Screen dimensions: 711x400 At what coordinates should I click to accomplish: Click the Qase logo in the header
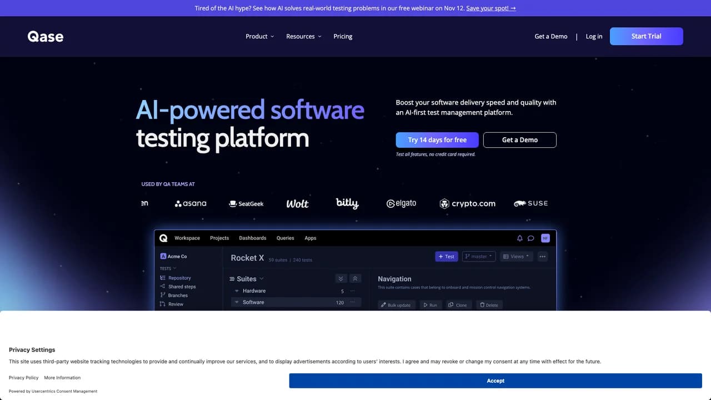coord(46,36)
